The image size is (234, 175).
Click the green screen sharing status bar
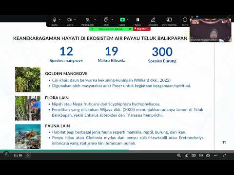click(x=111, y=29)
